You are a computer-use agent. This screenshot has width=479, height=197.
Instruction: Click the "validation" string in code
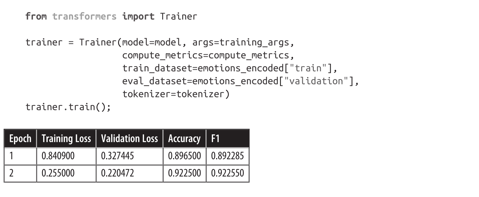click(x=316, y=81)
